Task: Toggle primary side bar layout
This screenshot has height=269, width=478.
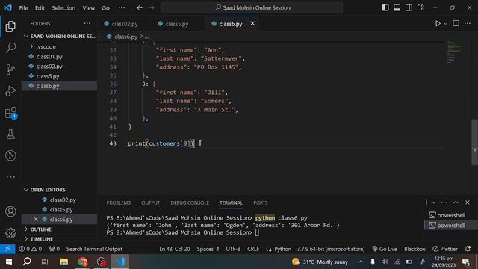Action: [385, 7]
